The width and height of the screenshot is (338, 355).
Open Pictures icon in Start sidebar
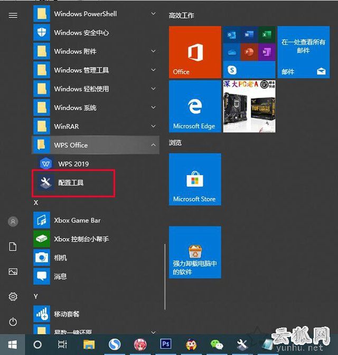pyautogui.click(x=13, y=272)
